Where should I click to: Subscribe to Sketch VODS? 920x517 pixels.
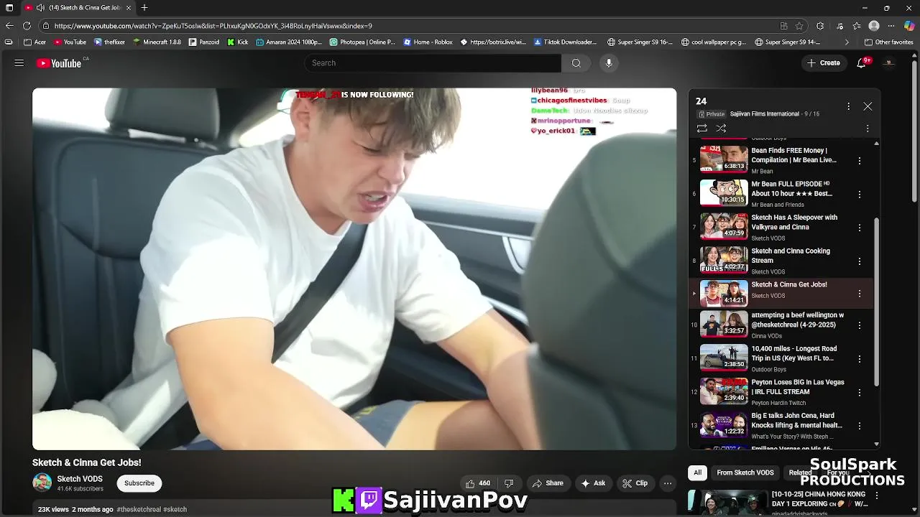139,483
